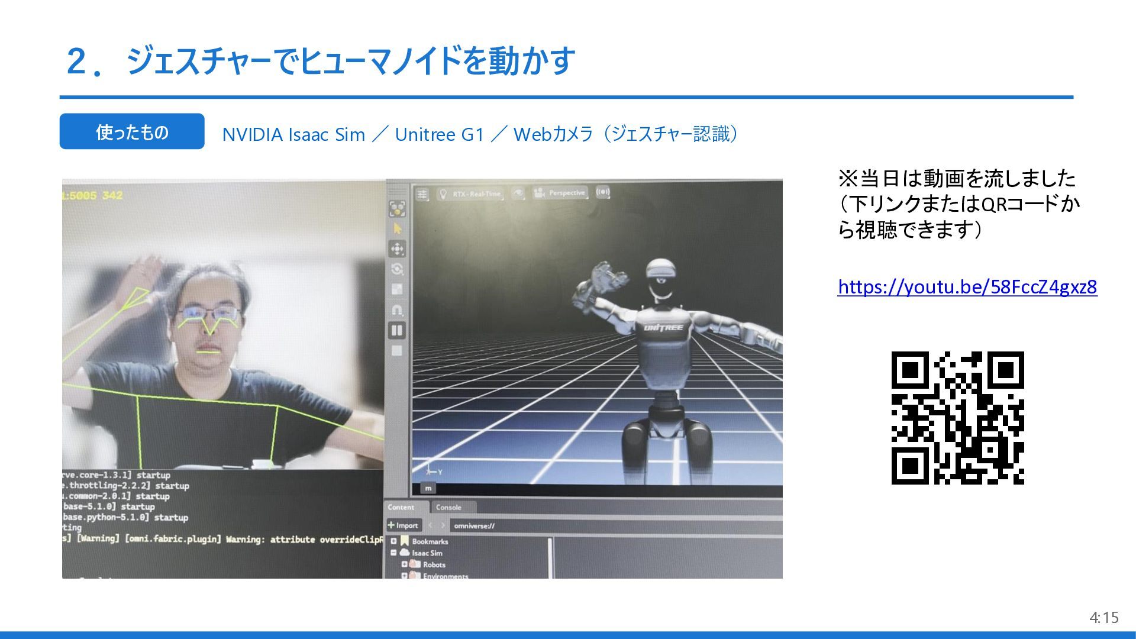Toggle the magnet Snap tool
The height and width of the screenshot is (639, 1136).
397,310
